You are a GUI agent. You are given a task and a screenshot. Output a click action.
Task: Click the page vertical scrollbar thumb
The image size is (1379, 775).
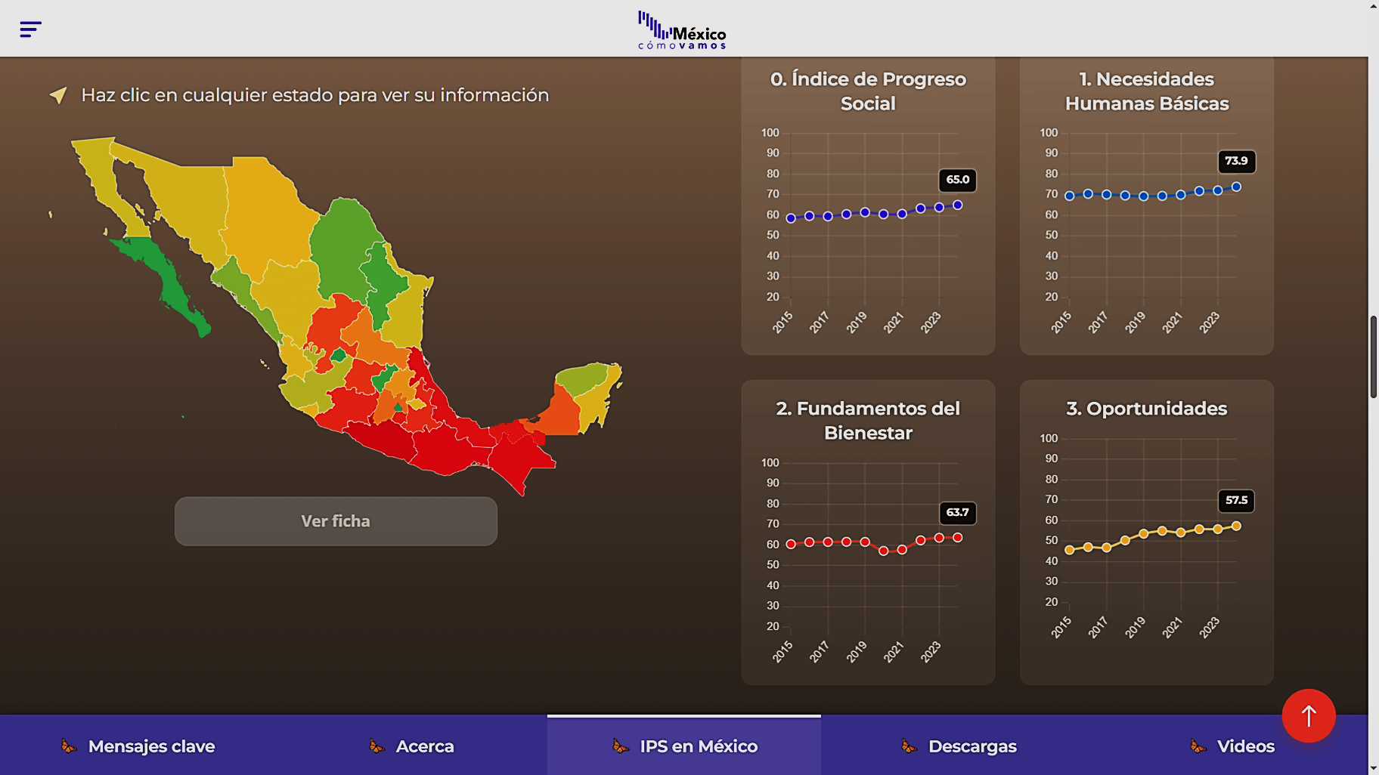tap(1373, 357)
